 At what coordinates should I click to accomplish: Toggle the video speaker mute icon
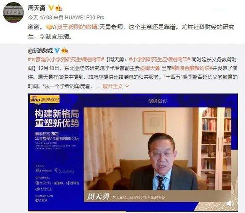pyautogui.click(x=230, y=203)
